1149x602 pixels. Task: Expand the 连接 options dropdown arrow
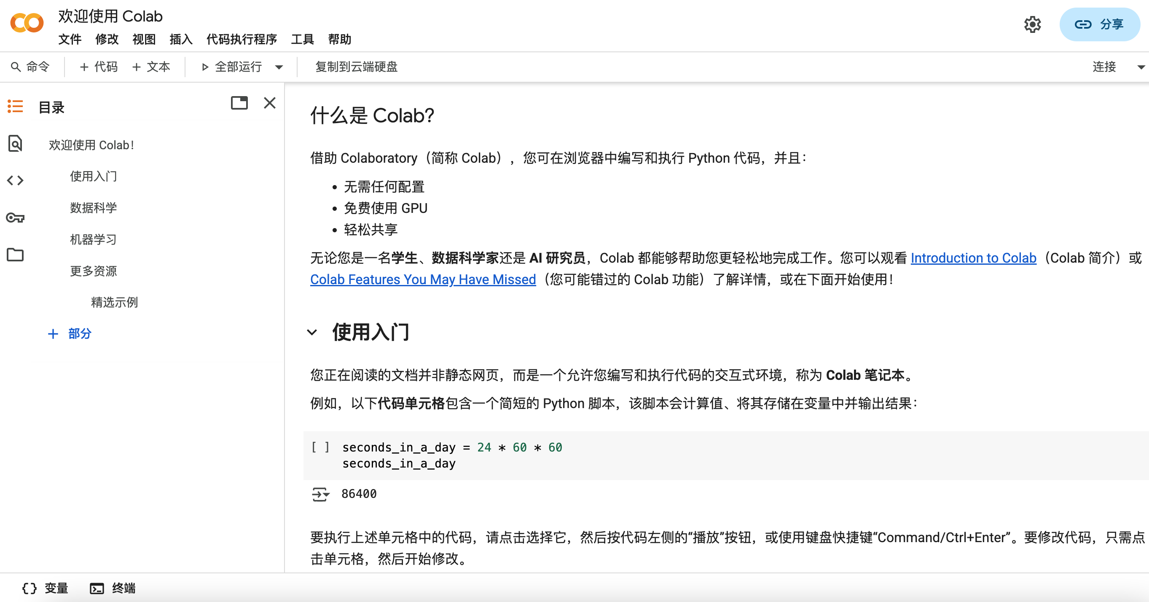click(x=1141, y=67)
